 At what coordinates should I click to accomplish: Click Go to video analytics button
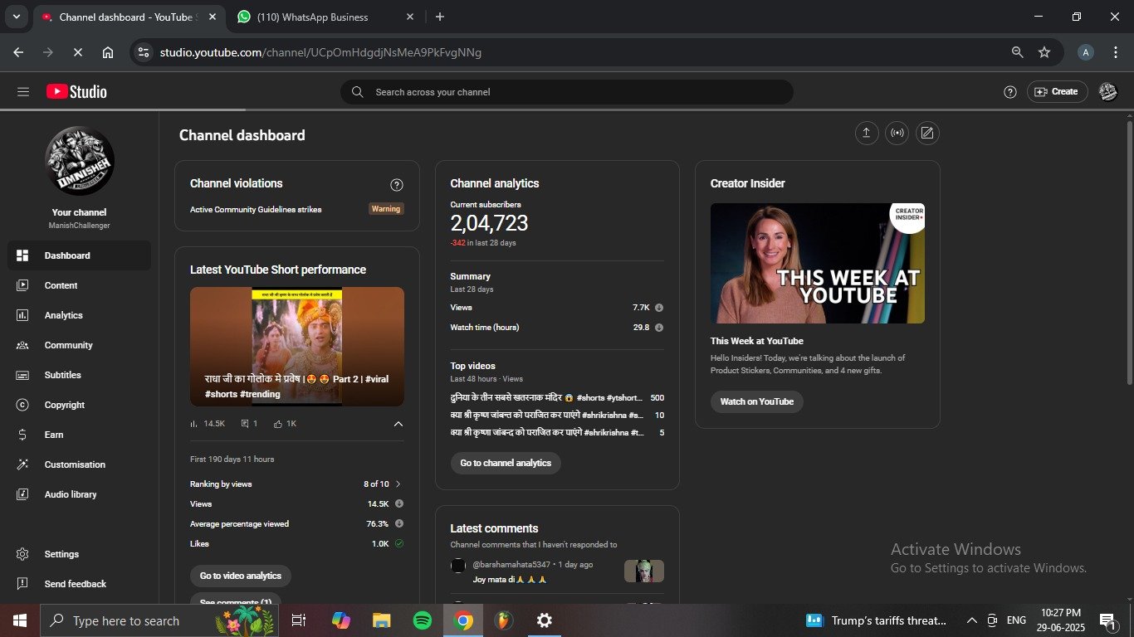[x=241, y=576]
